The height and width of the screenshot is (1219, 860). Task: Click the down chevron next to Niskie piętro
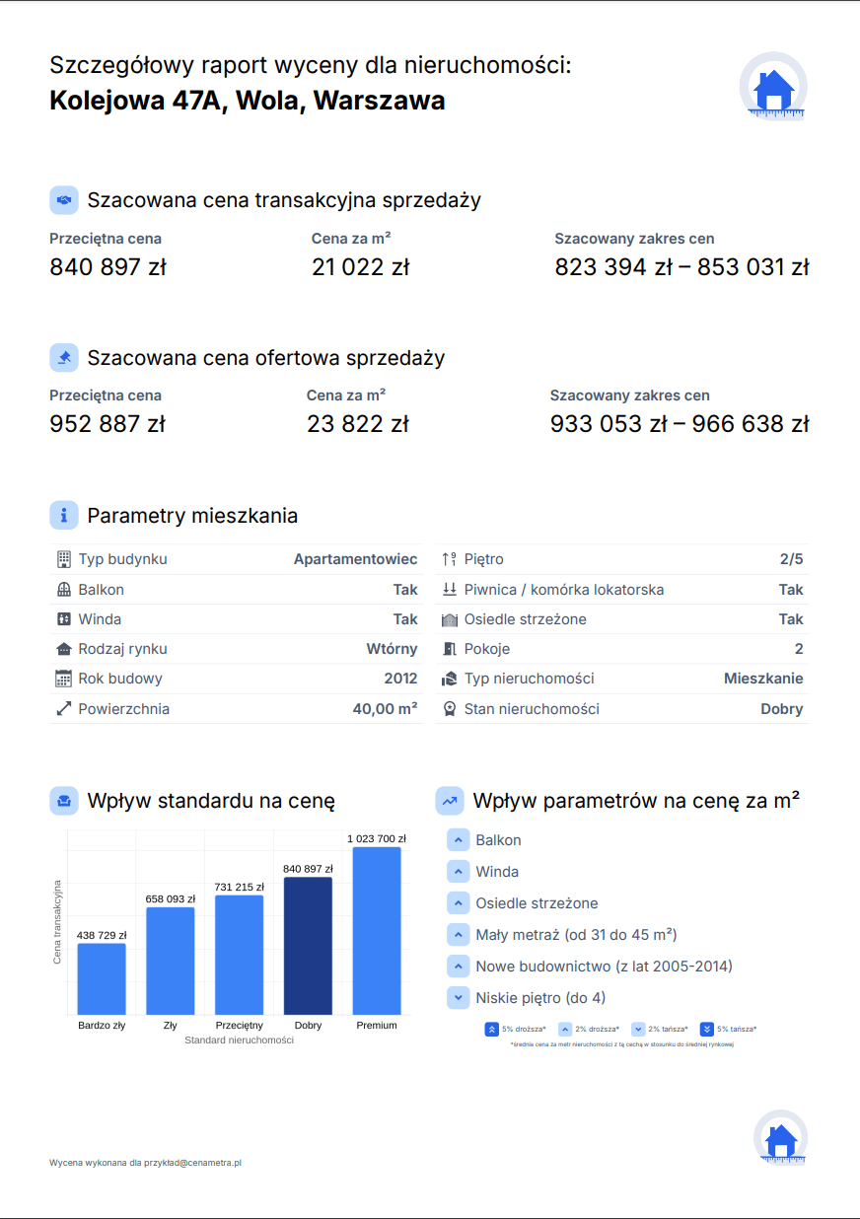point(458,998)
